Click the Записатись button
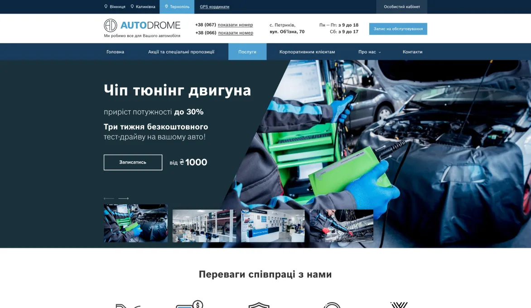Image resolution: width=531 pixels, height=308 pixels. [133, 162]
